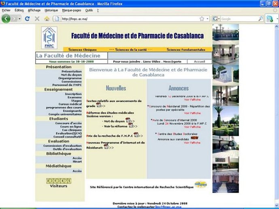279x209 pixels.
Task: Click the toolbar add-on icon beside search
Action: coord(270,19)
